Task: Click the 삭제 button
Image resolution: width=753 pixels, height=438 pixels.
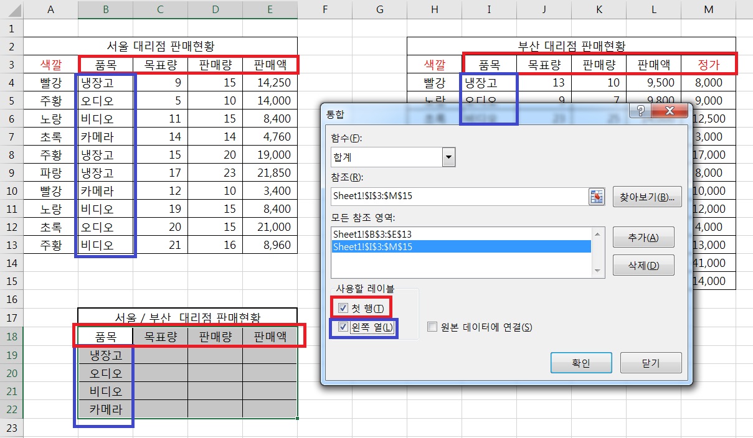Action: coord(643,266)
